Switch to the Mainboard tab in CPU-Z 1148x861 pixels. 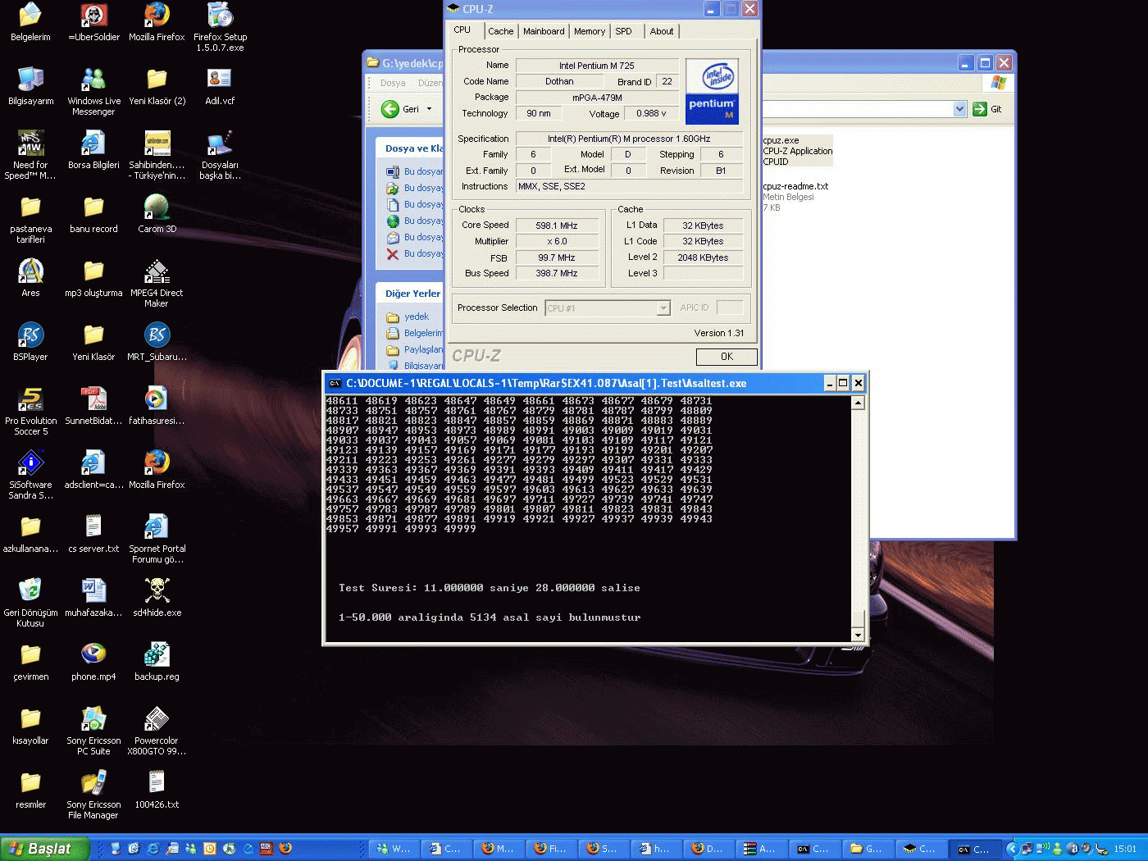coord(544,31)
